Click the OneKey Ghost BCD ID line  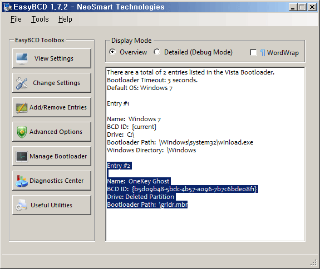tap(183, 189)
